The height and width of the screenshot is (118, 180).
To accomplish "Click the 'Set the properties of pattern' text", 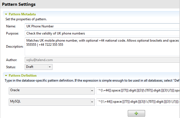I will point(26,19).
